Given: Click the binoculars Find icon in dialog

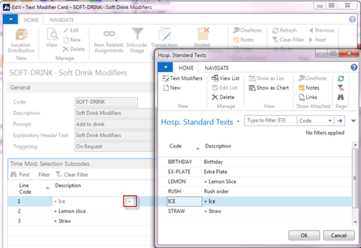Looking at the screenshot, I should (341, 97).
